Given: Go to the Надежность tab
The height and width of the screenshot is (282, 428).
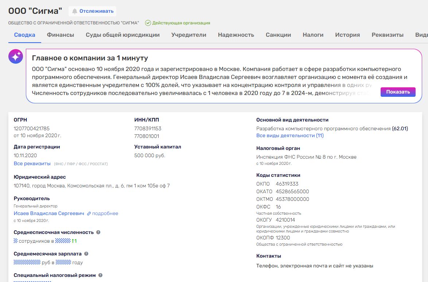Looking at the screenshot, I should tap(236, 35).
